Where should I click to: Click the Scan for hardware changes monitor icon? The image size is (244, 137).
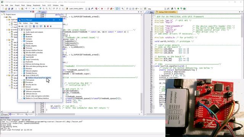coord(41,26)
